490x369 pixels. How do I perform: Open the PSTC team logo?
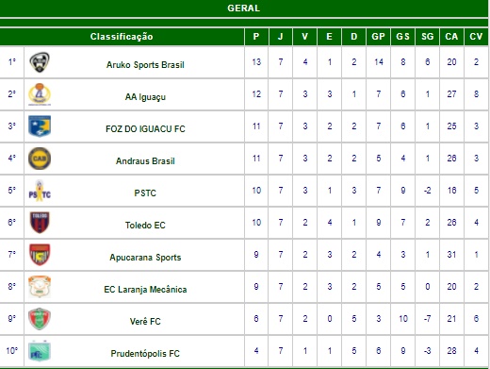[40, 191]
